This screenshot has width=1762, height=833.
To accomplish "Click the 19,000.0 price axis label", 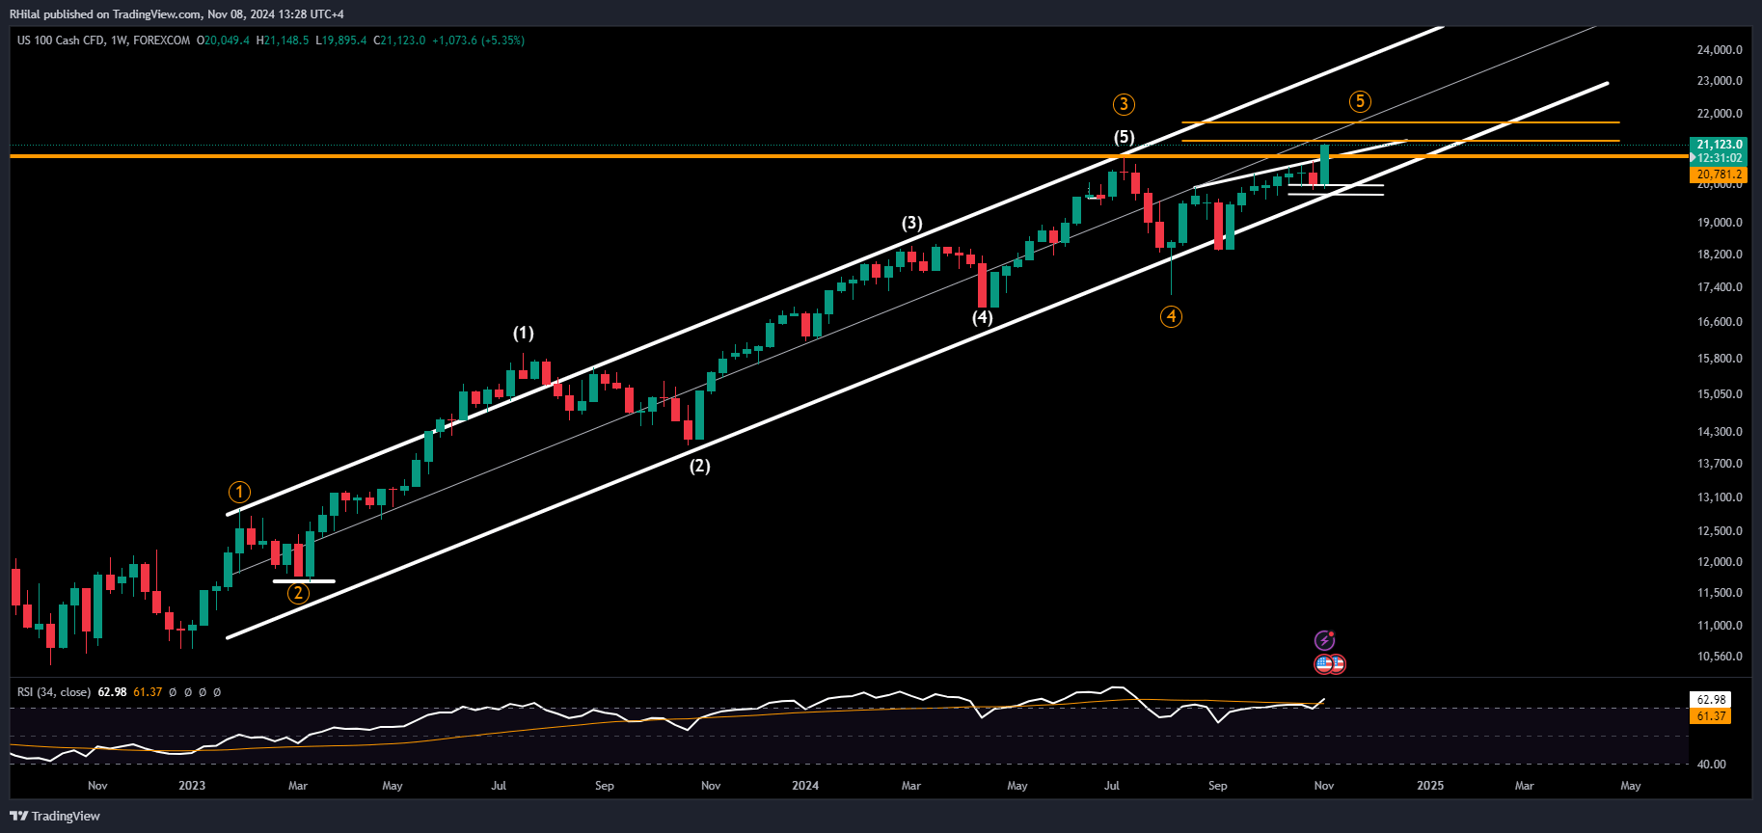I will [x=1720, y=223].
